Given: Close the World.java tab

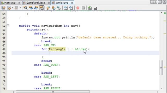Looking at the screenshot, I should tap(72, 3).
